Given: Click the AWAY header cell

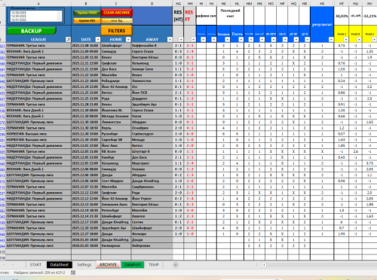Looking at the screenshot, I should click(x=152, y=39).
